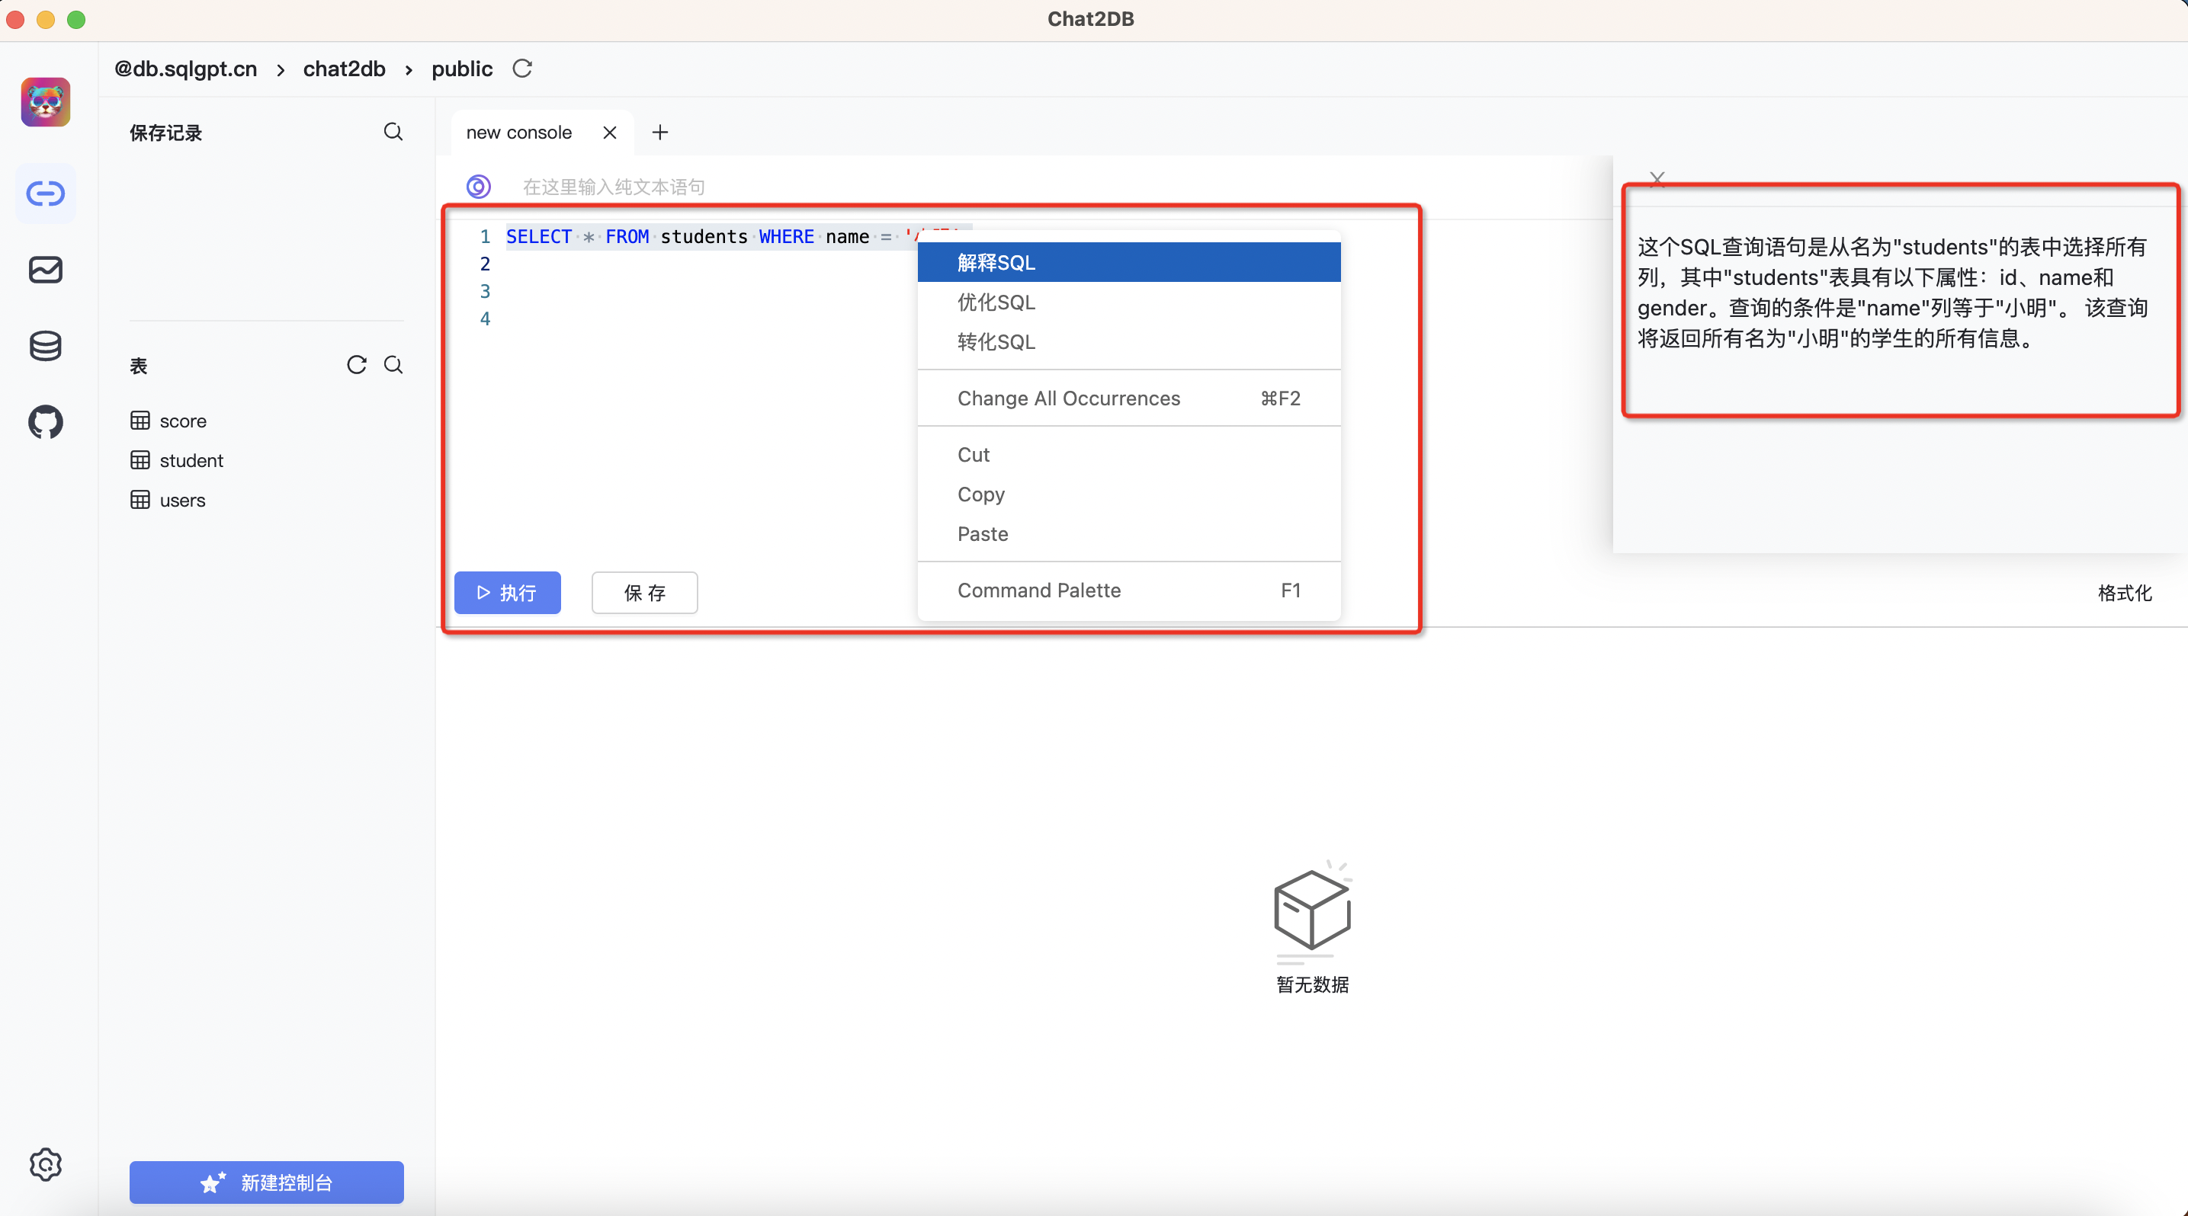This screenshot has height=1216, width=2188.
Task: Search tables with the 表 search icon
Action: pyautogui.click(x=393, y=365)
